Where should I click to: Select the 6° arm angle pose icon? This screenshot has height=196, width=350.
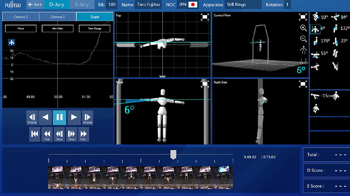[315, 29]
